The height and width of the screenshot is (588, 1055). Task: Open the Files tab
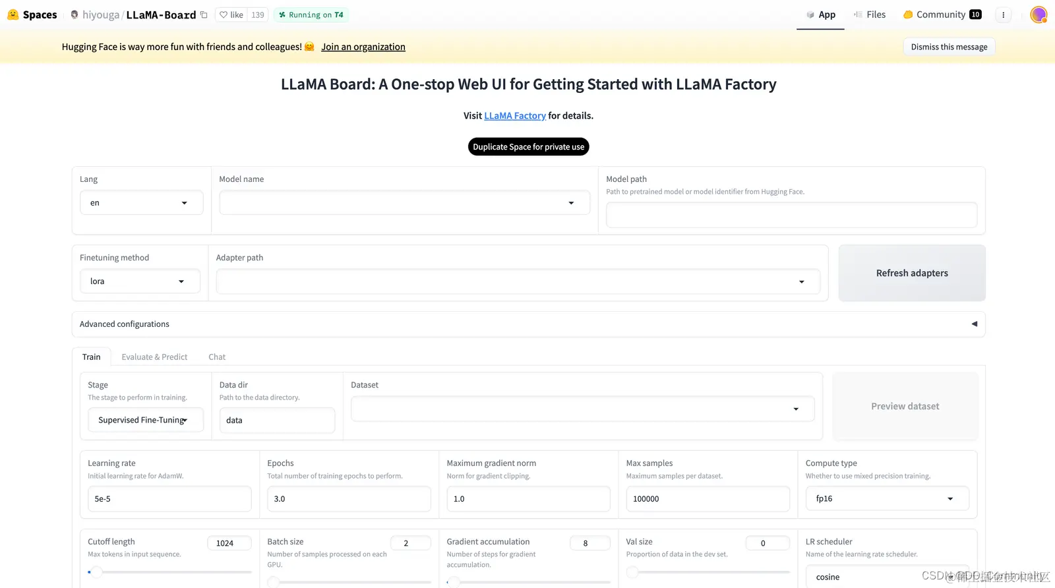click(x=870, y=15)
